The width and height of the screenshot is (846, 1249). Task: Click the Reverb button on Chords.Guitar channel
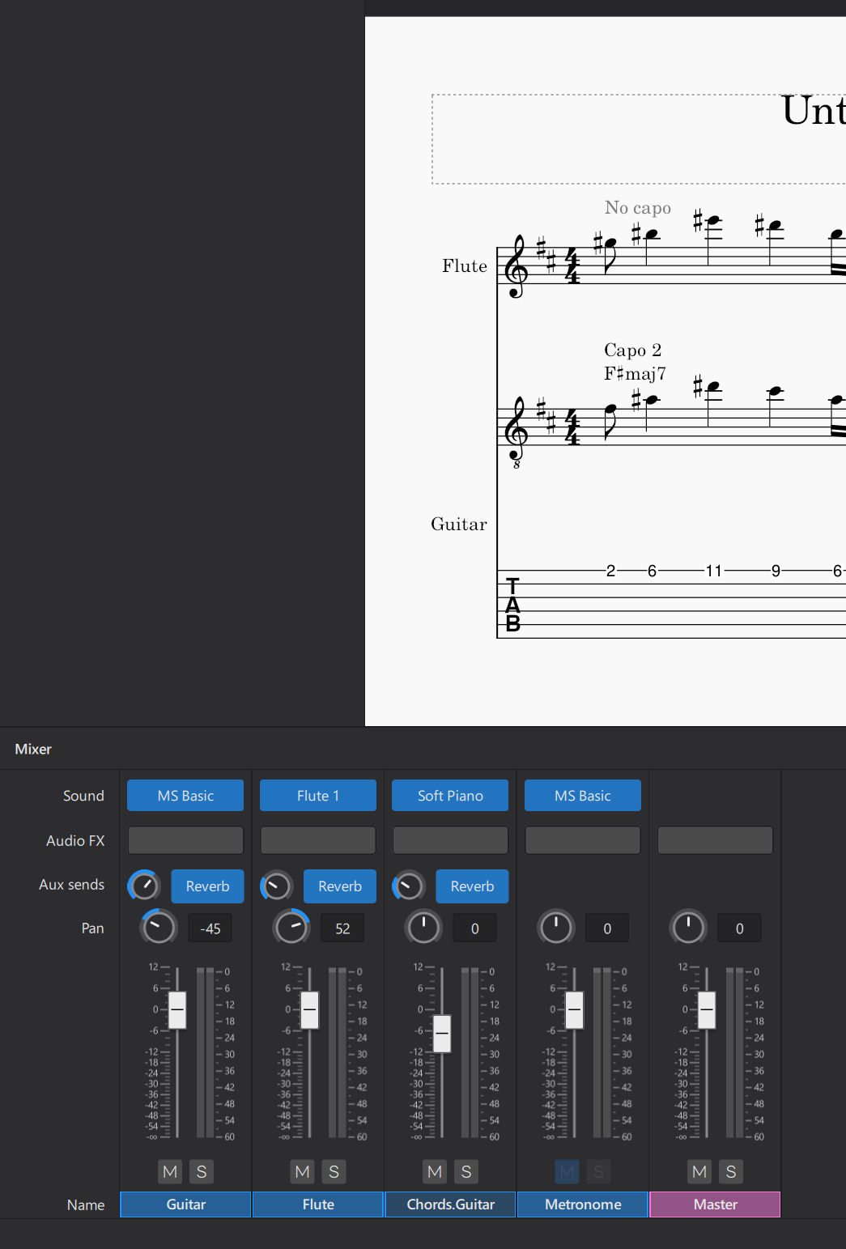pos(472,886)
